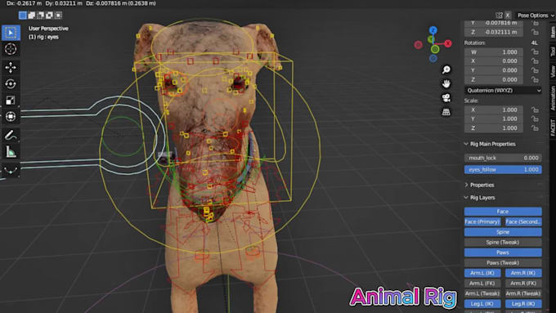Lock the Location Z value

[535, 32]
